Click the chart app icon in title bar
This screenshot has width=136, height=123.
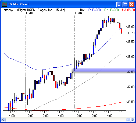click(5, 4)
